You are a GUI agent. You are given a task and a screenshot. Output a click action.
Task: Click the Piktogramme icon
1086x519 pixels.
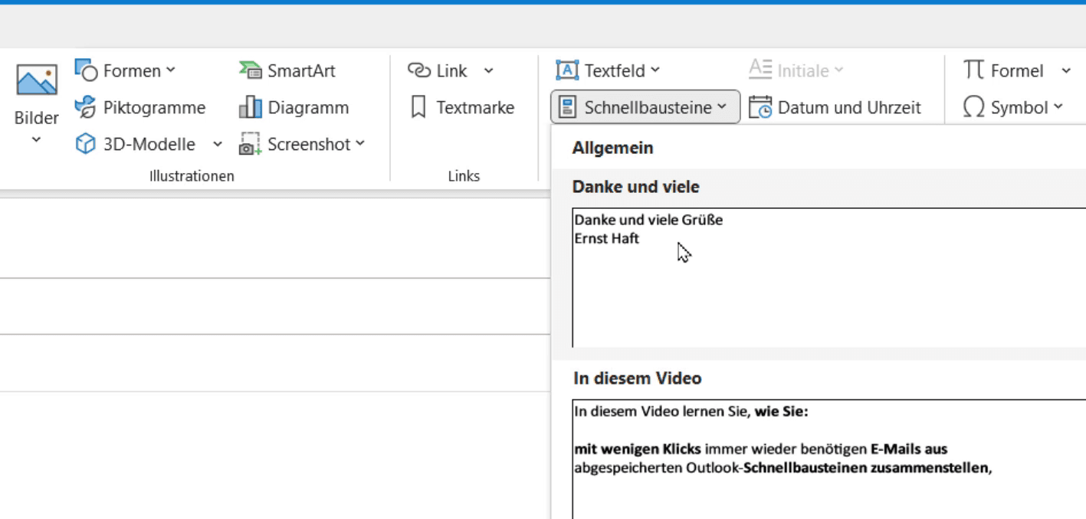[86, 107]
